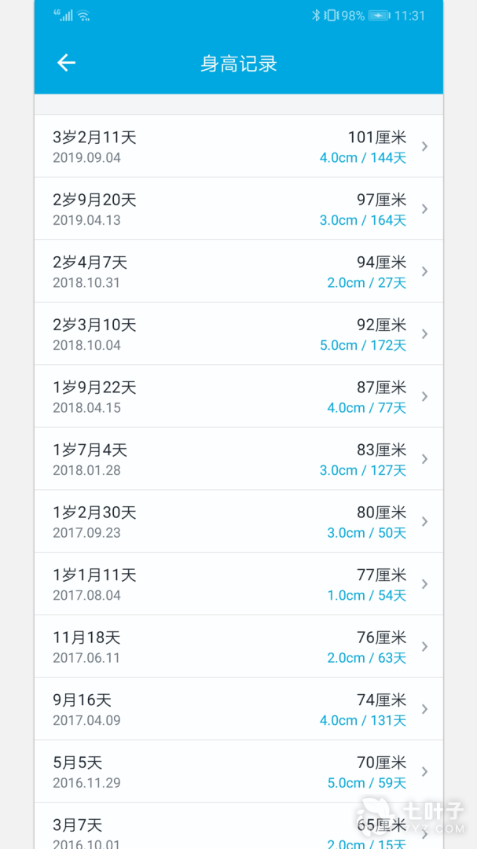This screenshot has width=477, height=849.
Task: Tap the battery indicator icon
Action: (379, 16)
